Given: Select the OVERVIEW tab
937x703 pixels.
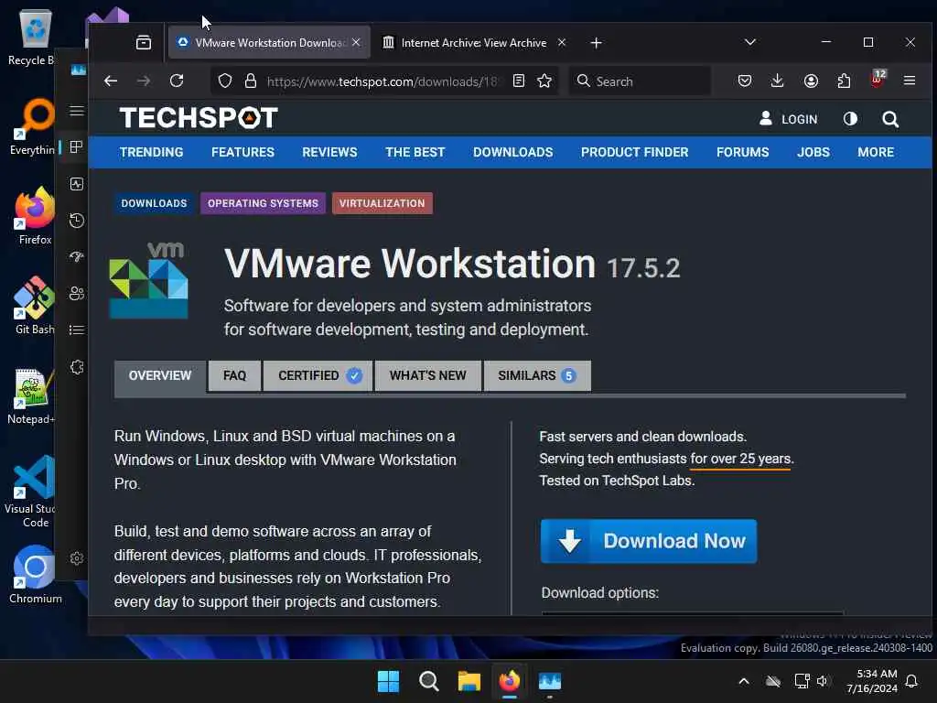Looking at the screenshot, I should point(160,376).
